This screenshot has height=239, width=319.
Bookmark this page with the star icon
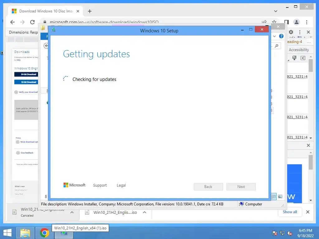(274, 22)
